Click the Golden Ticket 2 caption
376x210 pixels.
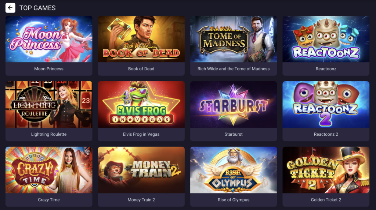pyautogui.click(x=326, y=200)
